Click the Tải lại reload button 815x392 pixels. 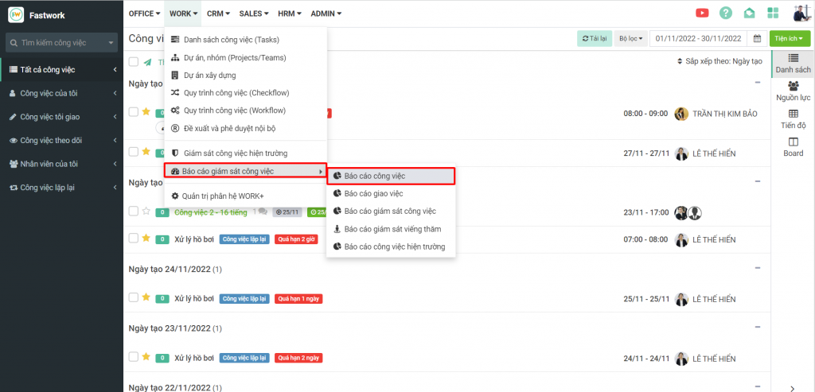pos(594,38)
